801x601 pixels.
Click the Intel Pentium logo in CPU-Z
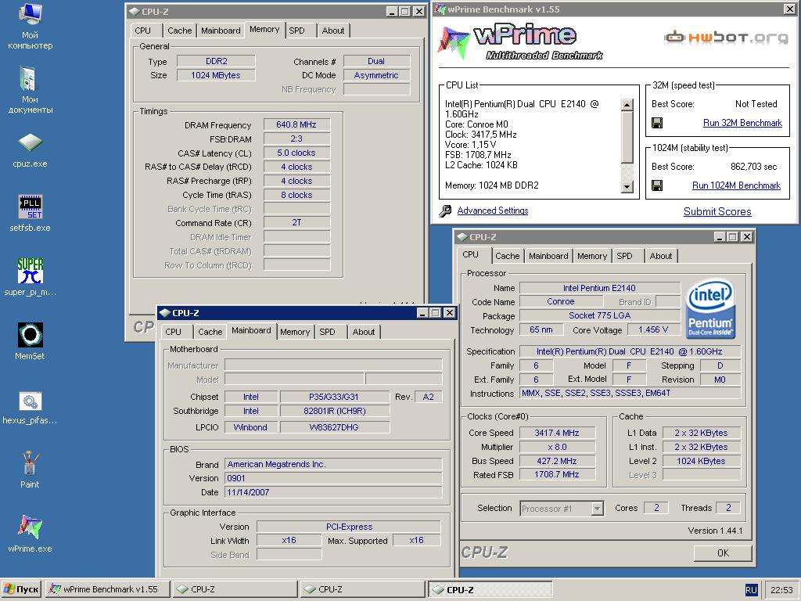click(710, 308)
